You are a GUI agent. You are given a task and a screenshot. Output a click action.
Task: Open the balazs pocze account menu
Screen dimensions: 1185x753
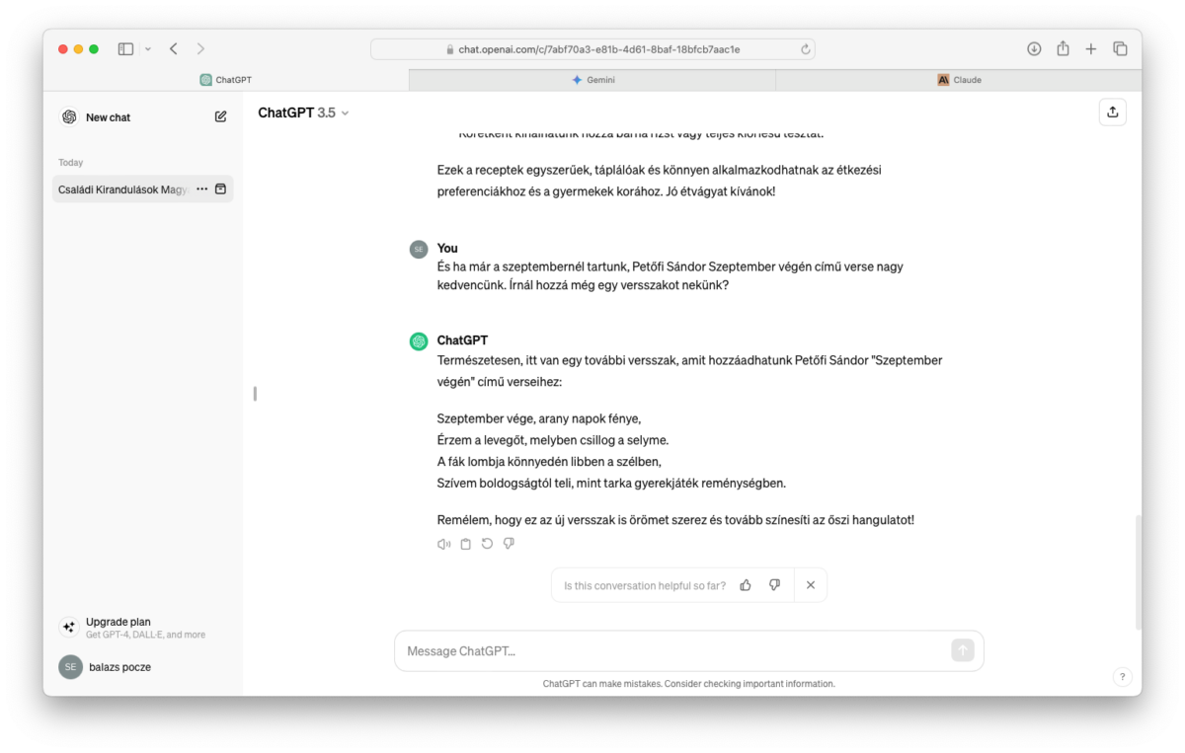click(x=118, y=667)
